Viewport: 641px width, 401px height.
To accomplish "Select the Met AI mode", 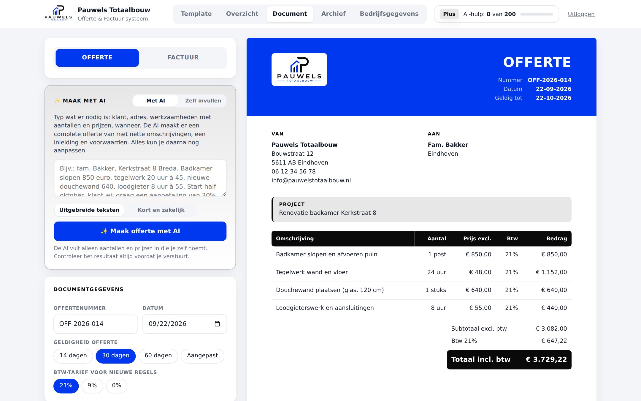I will pyautogui.click(x=156, y=101).
